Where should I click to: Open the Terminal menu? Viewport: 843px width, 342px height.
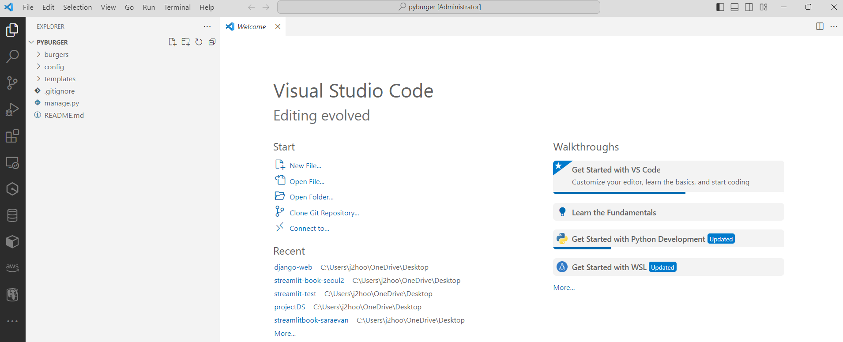[x=177, y=7]
